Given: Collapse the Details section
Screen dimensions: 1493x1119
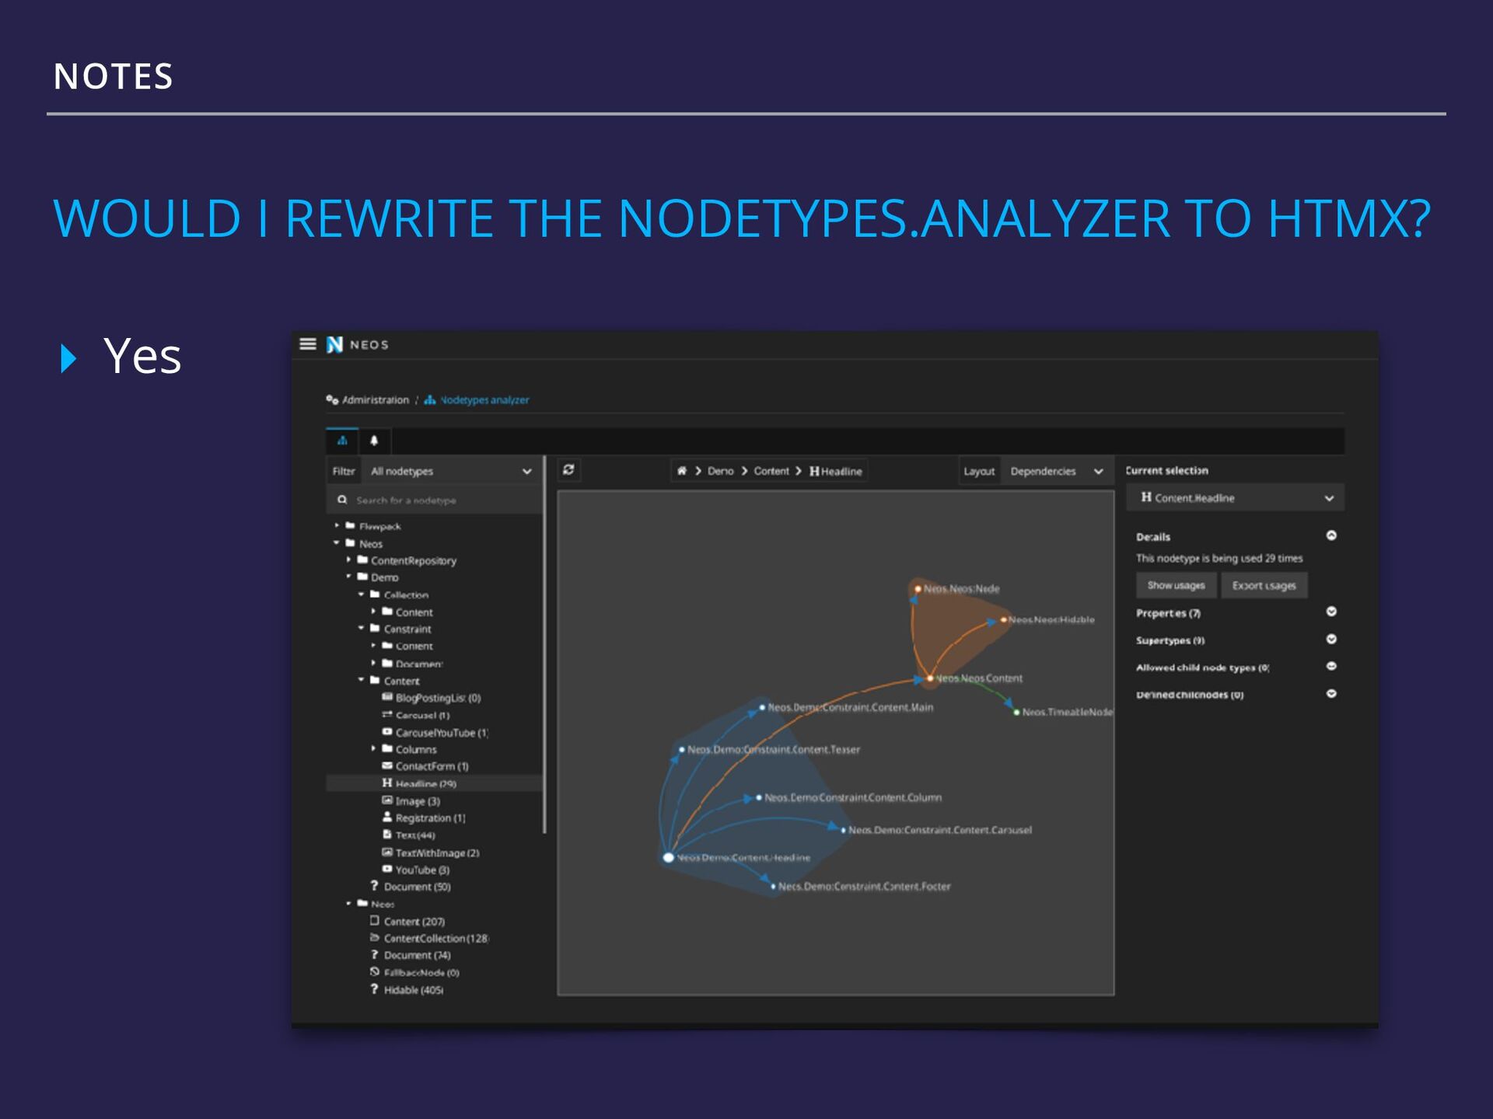Looking at the screenshot, I should point(1331,535).
